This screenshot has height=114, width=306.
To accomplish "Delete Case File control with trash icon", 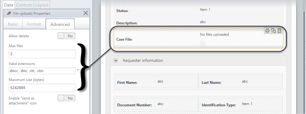I will [279, 31].
